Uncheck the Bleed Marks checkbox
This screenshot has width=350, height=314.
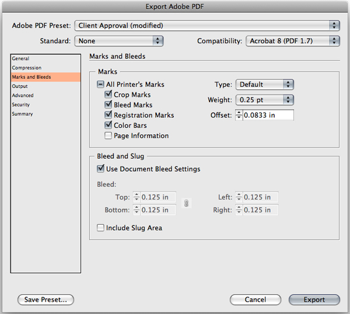click(108, 104)
